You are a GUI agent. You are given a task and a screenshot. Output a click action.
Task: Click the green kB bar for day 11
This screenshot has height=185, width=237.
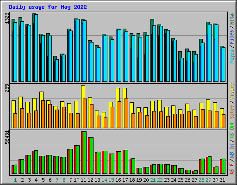(x=85, y=153)
